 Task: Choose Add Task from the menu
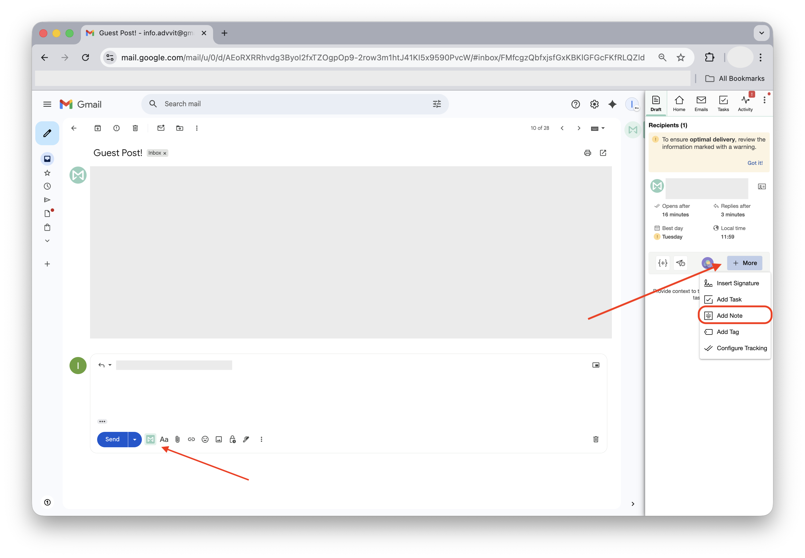735,299
